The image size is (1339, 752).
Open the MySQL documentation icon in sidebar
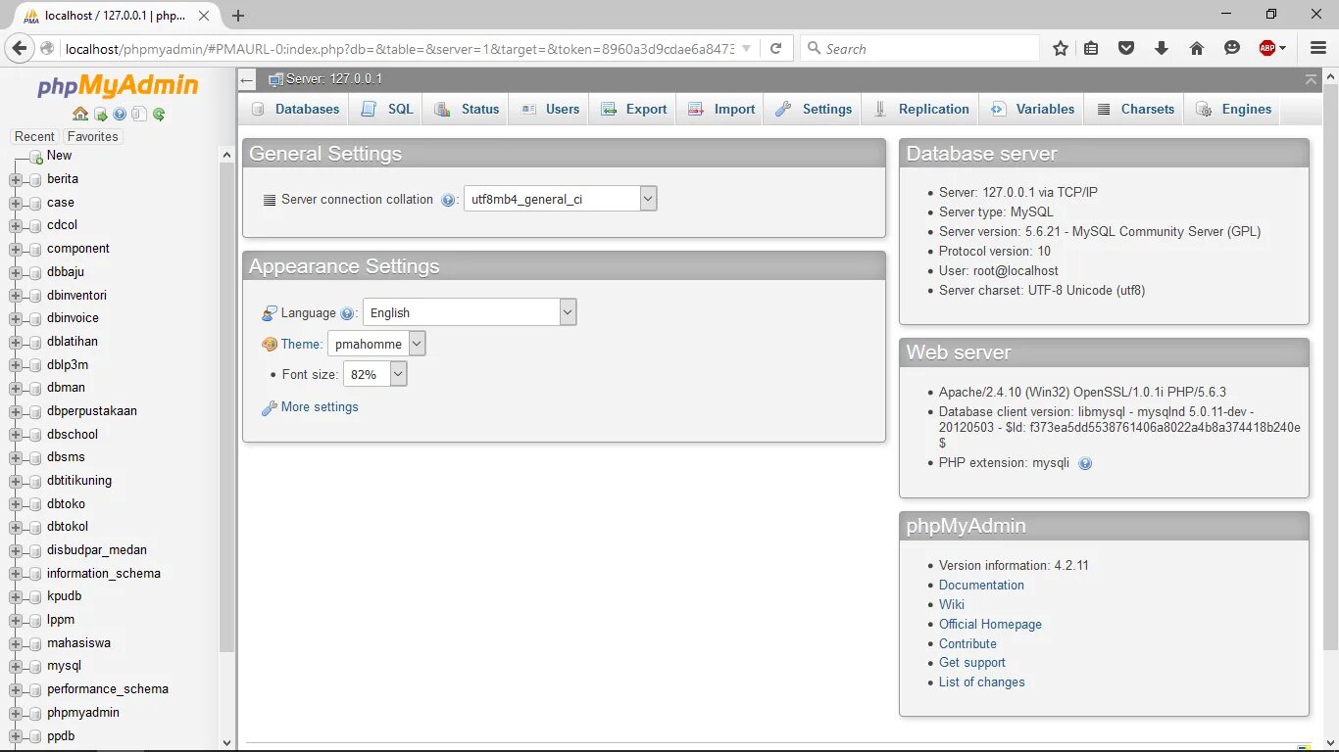(x=139, y=115)
